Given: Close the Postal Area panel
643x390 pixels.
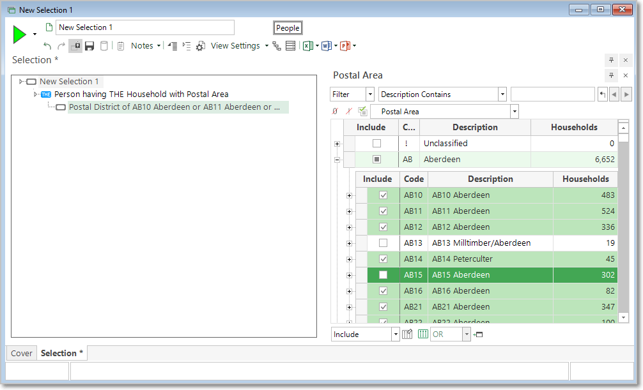Looking at the screenshot, I should point(625,75).
